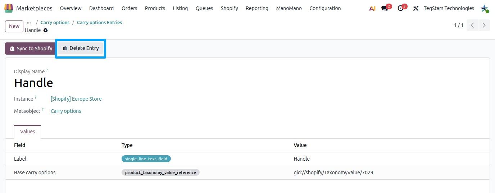This screenshot has width=495, height=193.
Task: Open the user avatar menu
Action: [485, 8]
